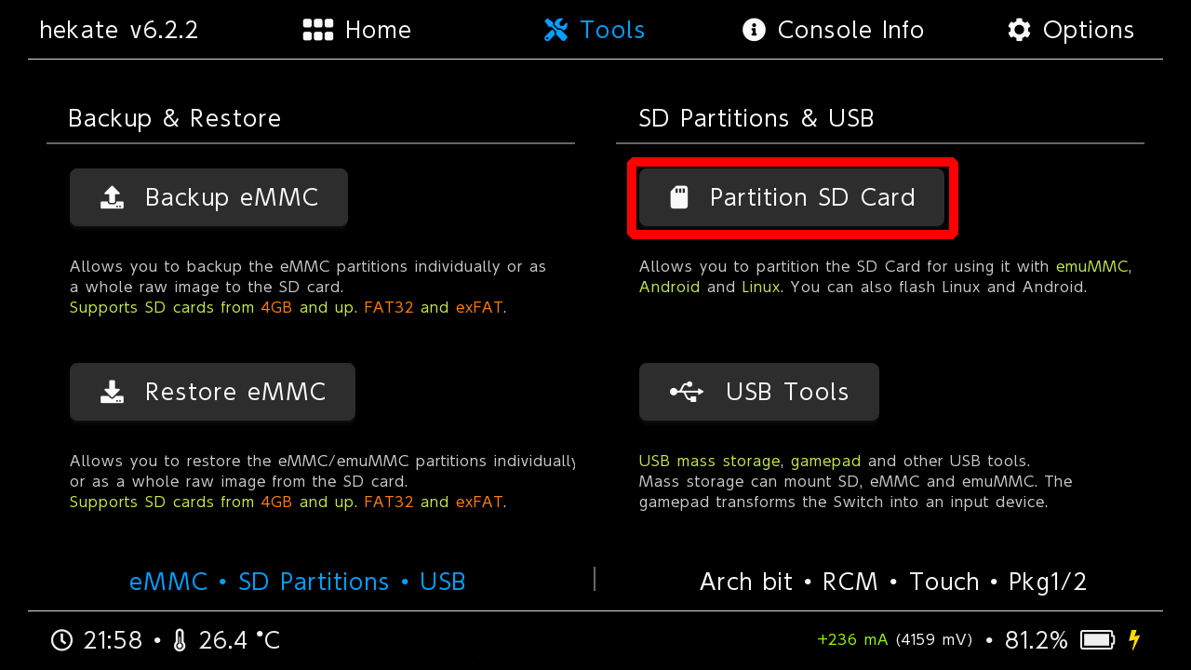This screenshot has width=1191, height=670.
Task: Click the thermometer temperature icon
Action: pos(180,640)
